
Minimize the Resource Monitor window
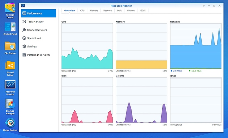pyautogui.click(x=209, y=6)
